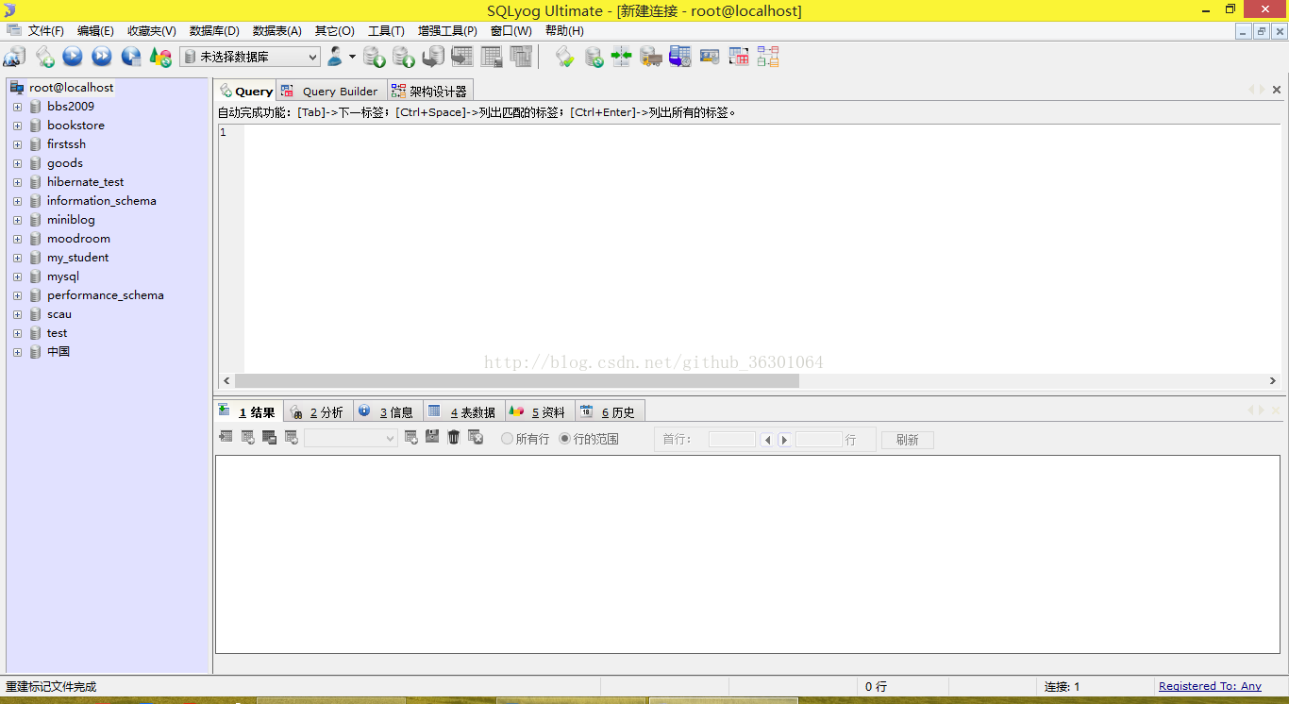Expand the mysql database node
Viewport: 1289px width, 704px height.
[x=17, y=277]
